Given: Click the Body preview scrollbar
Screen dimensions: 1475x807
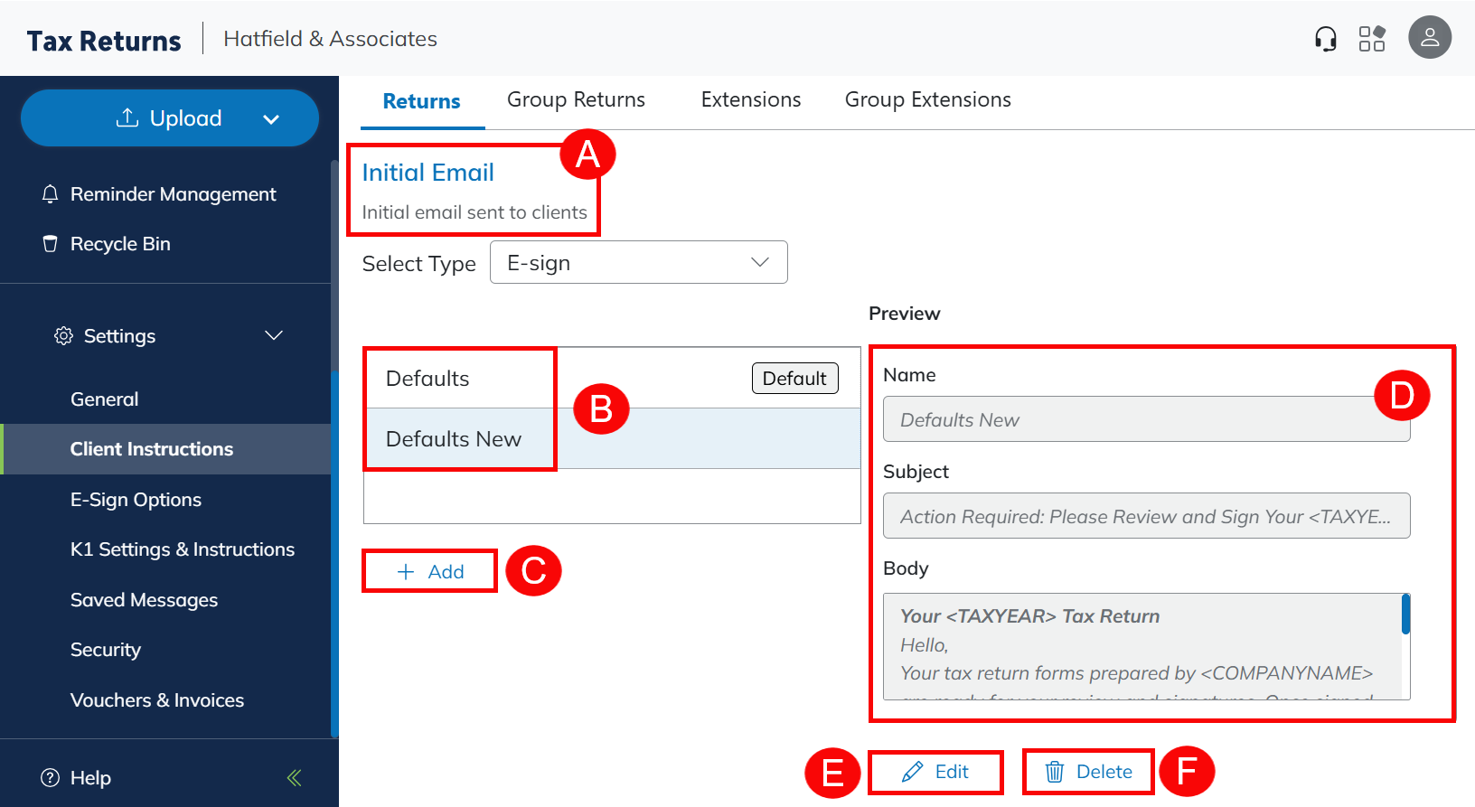Looking at the screenshot, I should click(x=1405, y=615).
